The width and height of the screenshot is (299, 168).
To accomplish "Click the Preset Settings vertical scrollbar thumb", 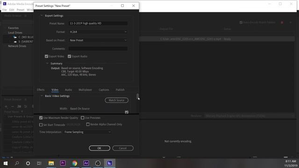I will (x=137, y=97).
